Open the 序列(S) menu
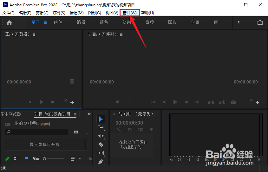 [x=59, y=13]
